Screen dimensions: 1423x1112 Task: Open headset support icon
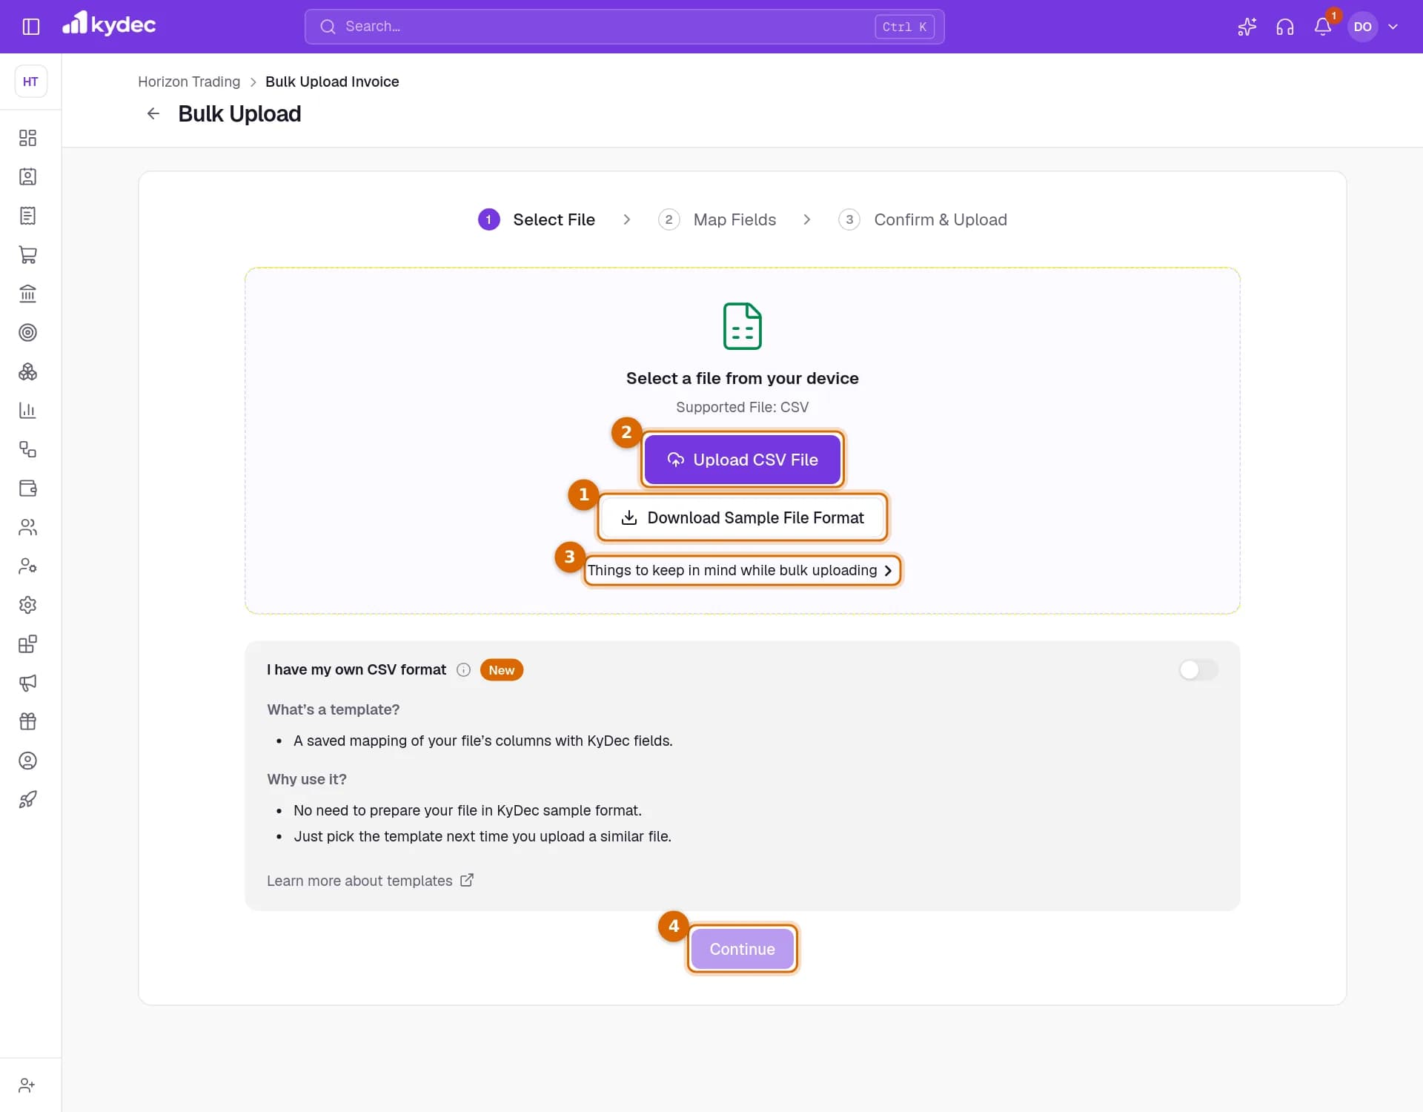tap(1284, 27)
